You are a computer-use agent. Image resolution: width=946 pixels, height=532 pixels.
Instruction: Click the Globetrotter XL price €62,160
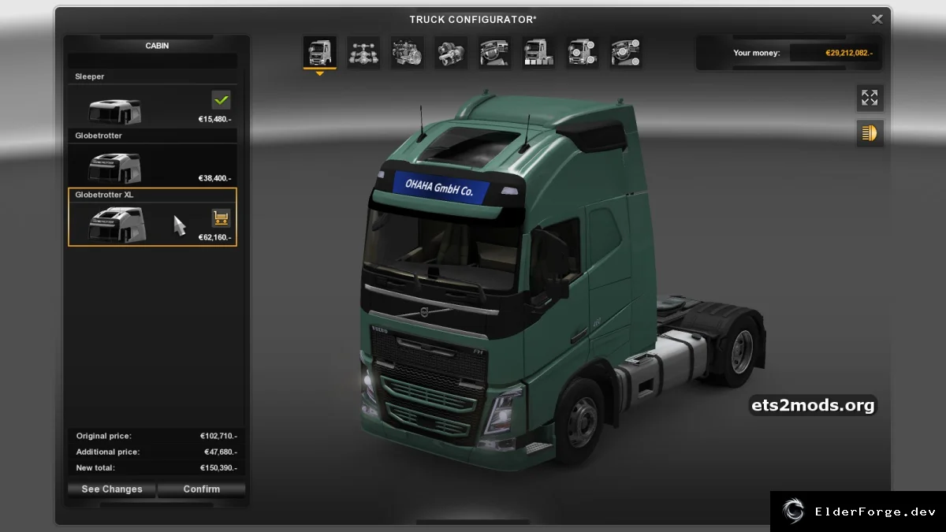[214, 237]
